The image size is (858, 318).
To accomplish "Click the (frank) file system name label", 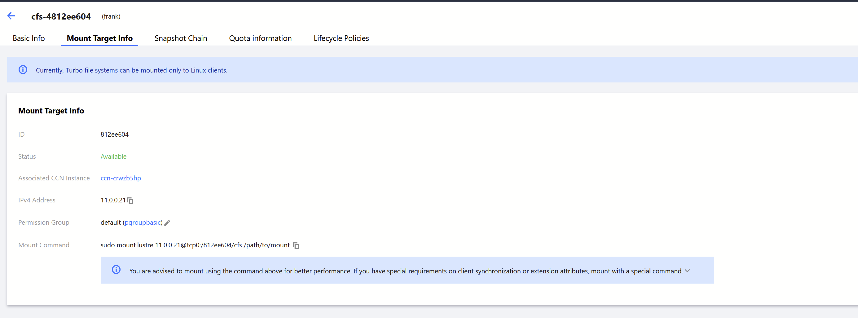I will point(111,16).
